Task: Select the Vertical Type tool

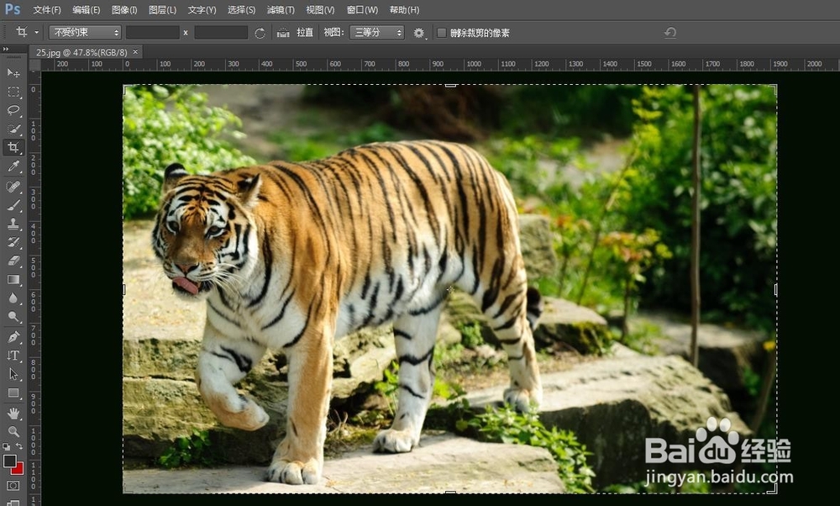Action: pos(13,356)
